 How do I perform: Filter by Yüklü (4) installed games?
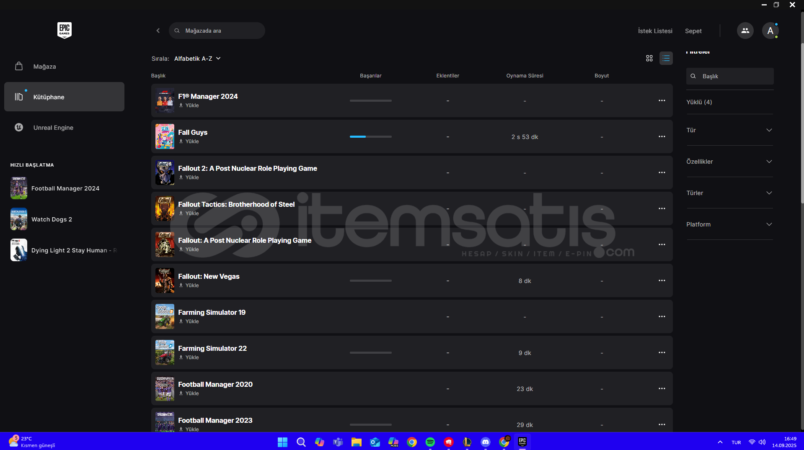coord(699,102)
